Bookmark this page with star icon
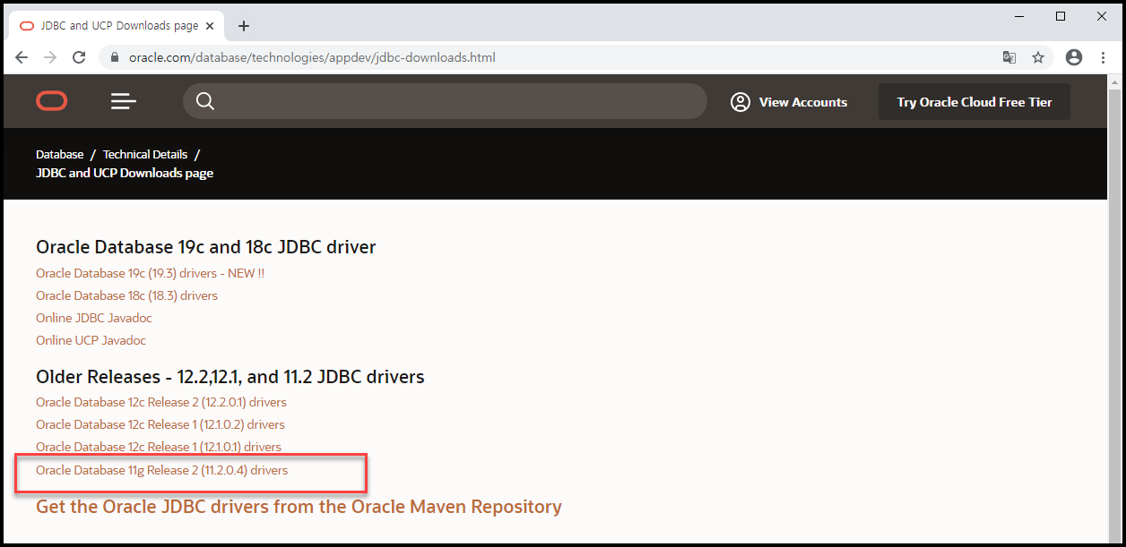This screenshot has height=547, width=1126. (x=1038, y=57)
